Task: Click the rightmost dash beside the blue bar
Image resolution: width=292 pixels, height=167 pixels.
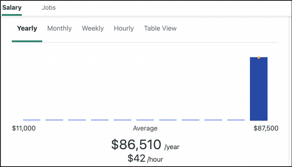Action: coord(236,120)
